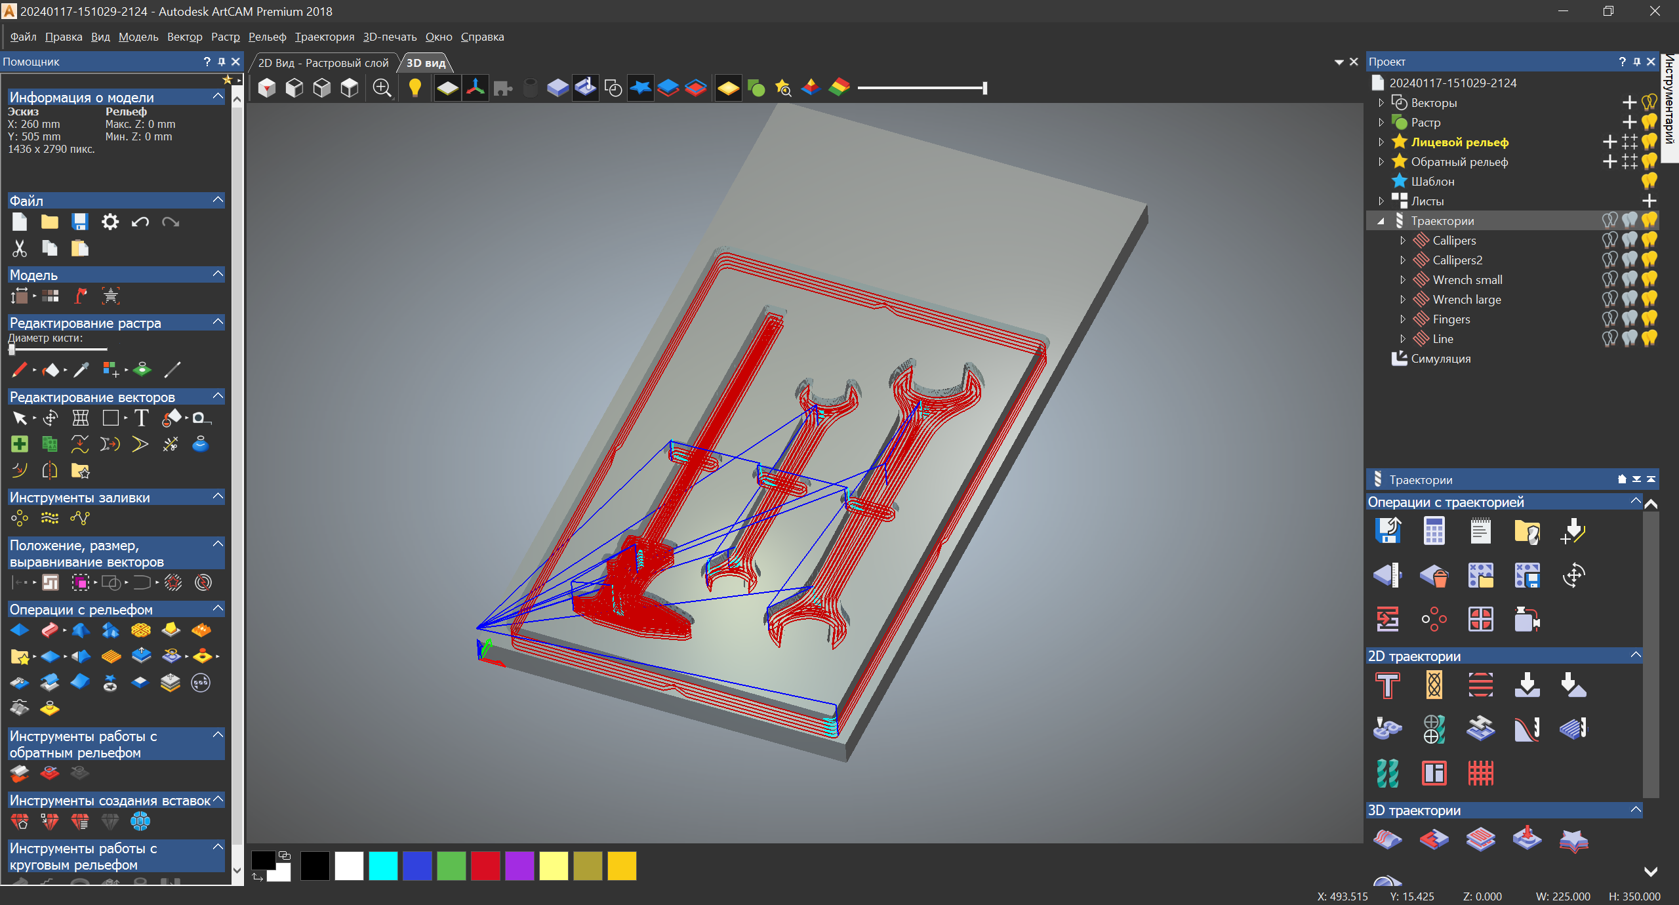Expand the Callipers toolpath tree node
The image size is (1679, 905).
1403,241
